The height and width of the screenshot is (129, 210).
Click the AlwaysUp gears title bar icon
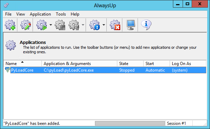pos(6,5)
